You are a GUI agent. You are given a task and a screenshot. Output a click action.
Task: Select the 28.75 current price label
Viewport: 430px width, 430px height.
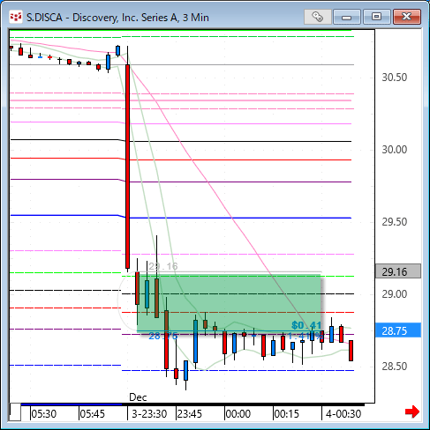tap(397, 330)
